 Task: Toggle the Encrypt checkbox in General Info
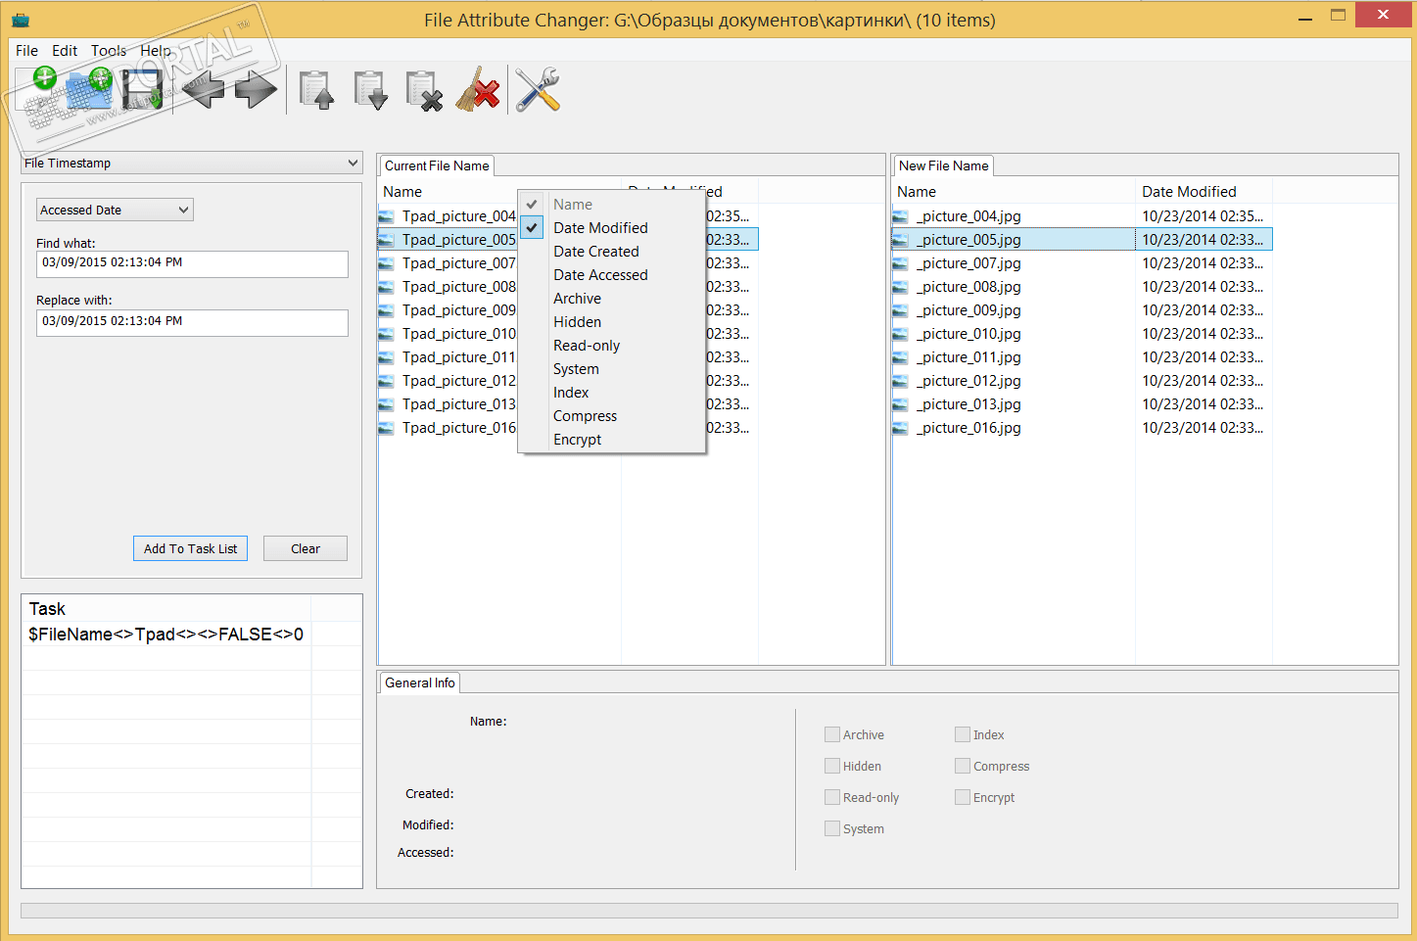point(963,797)
